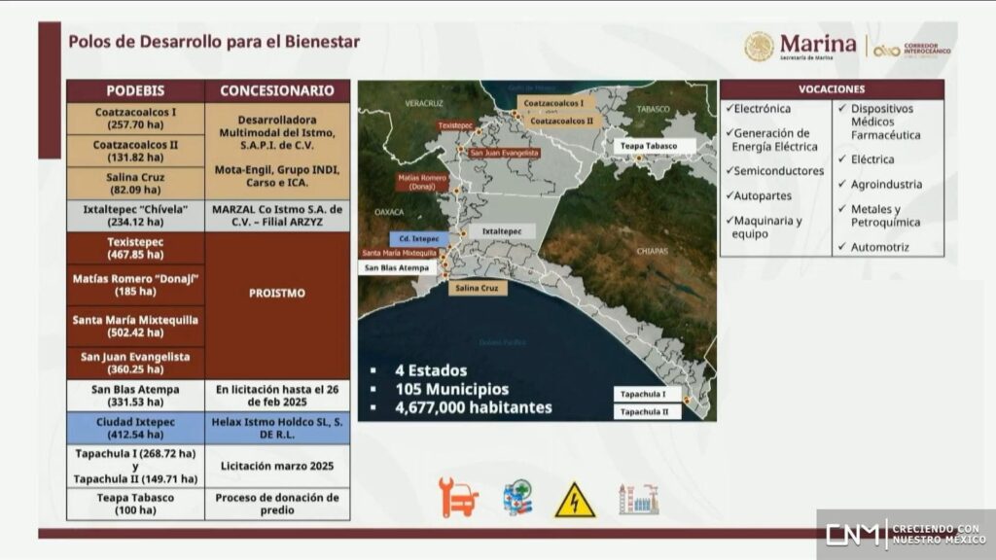Click the PODEBIS column header

135,90
